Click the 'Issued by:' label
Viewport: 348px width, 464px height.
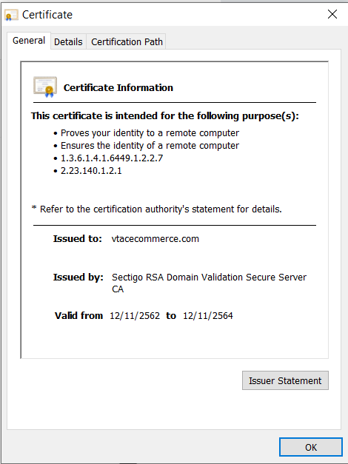78,278
